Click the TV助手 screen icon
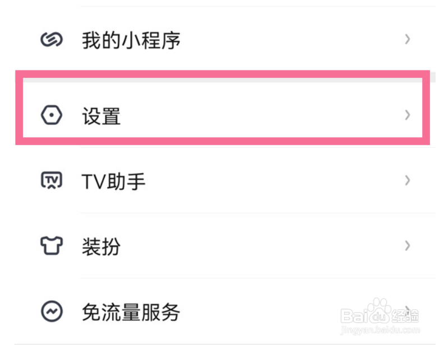The height and width of the screenshot is (345, 444). [52, 180]
